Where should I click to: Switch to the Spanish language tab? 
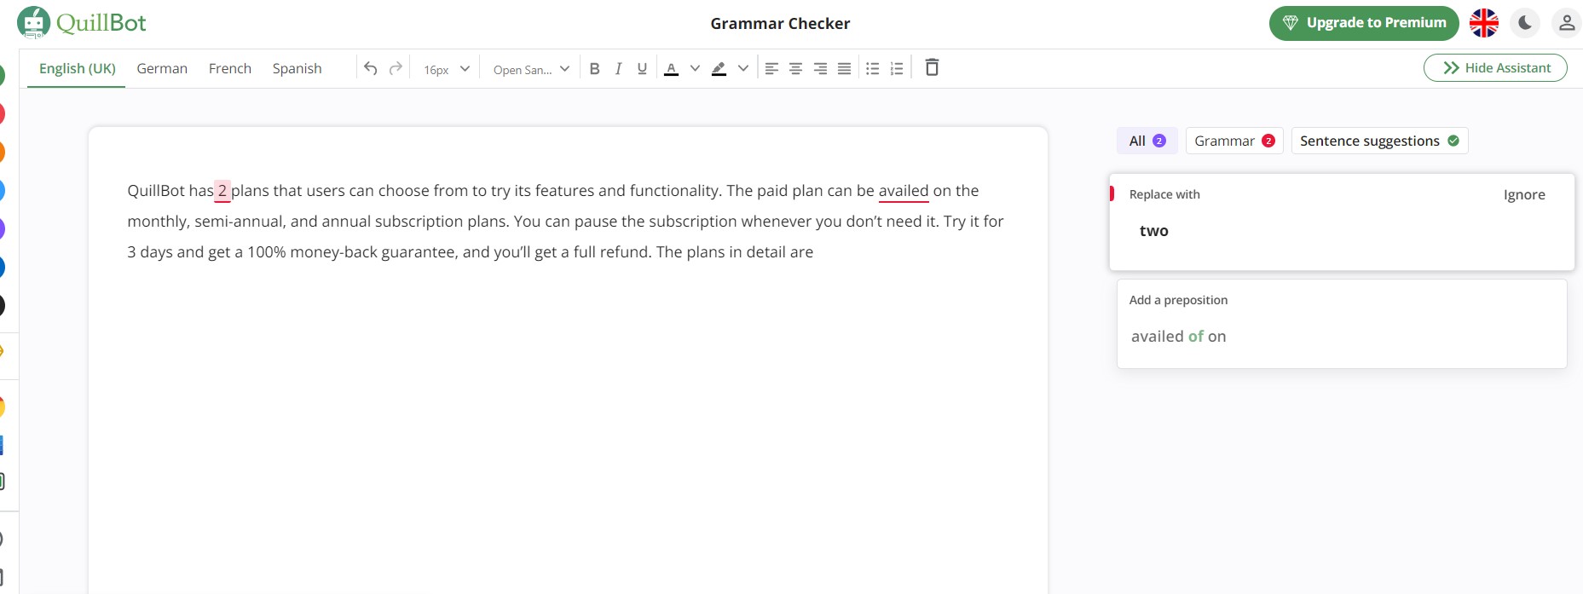pos(297,68)
